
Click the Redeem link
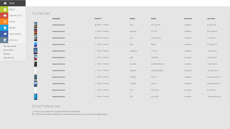7,54
